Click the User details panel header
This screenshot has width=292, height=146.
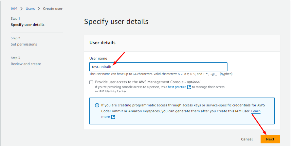point(102,43)
